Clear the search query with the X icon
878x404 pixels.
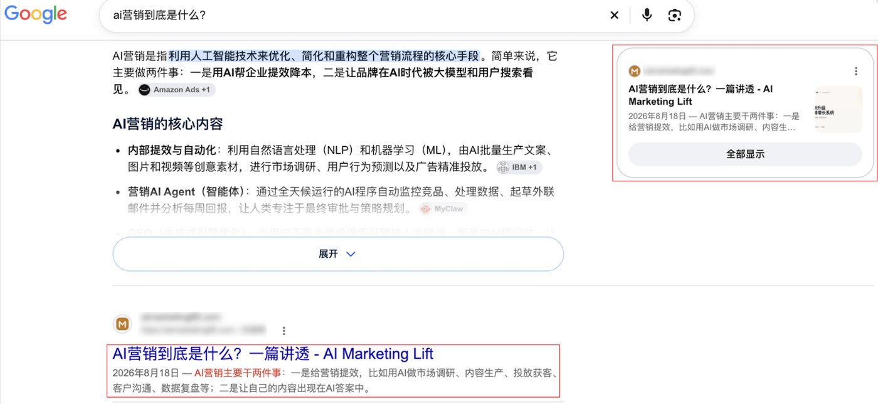point(614,16)
